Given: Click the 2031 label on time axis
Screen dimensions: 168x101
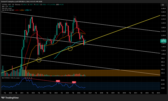Looking at the screenshot, I should point(135,93).
